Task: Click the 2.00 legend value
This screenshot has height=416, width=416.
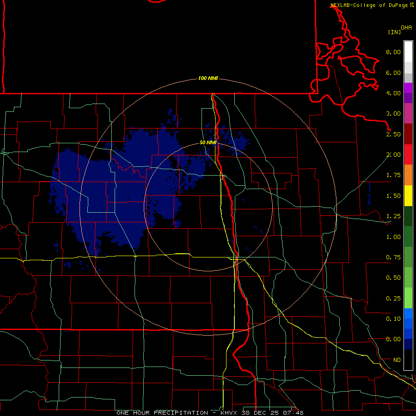Action: 393,155
